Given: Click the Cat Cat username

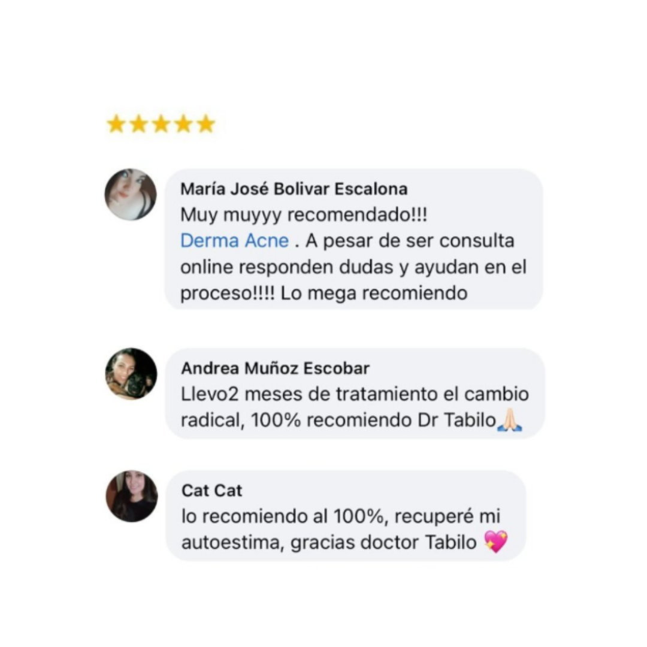Looking at the screenshot, I should tap(211, 491).
